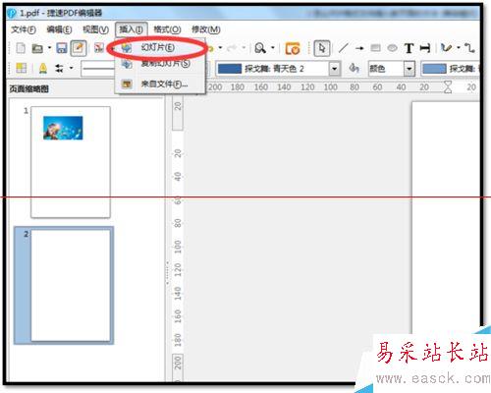Viewport: 491px width, 393px height.
Task: Select the Line drawing tool
Action: pos(343,48)
